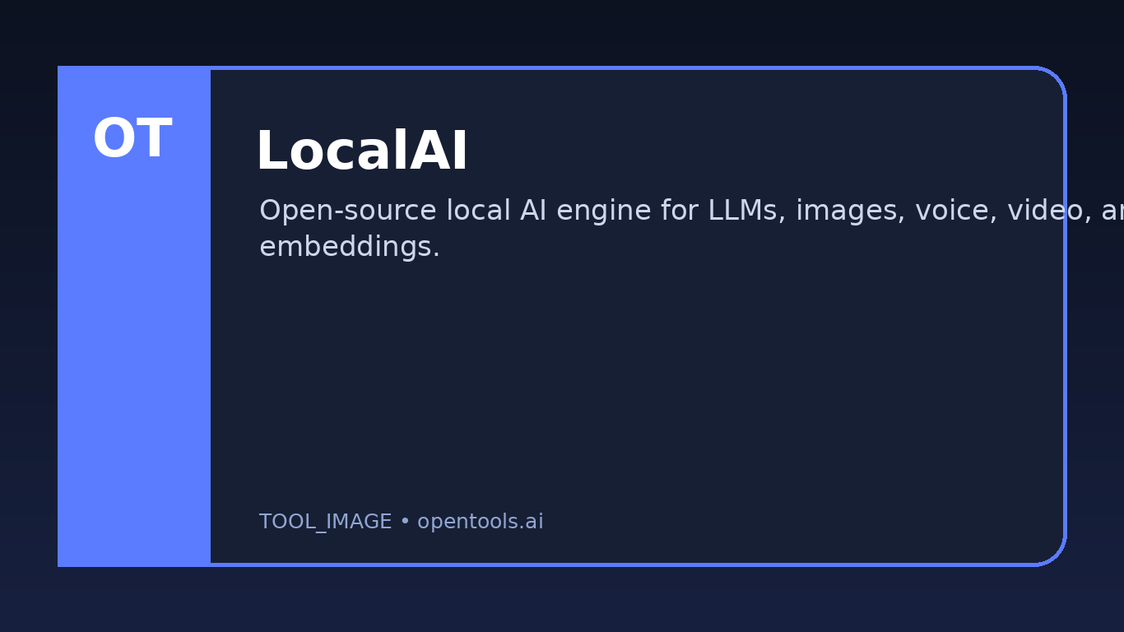Image resolution: width=1124 pixels, height=632 pixels.
Task: Click the LocalAI title
Action: [x=362, y=152]
